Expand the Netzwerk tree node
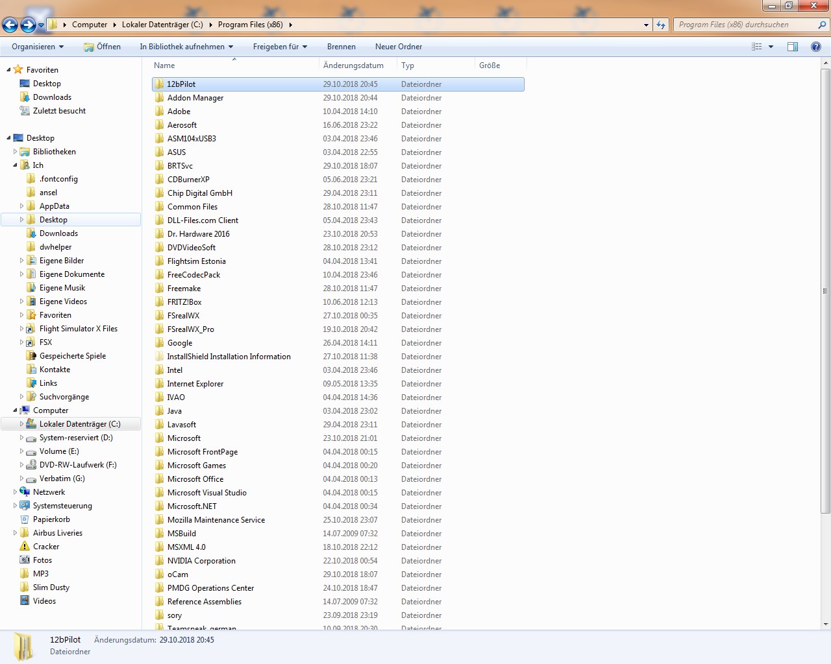Viewport: 831px width, 664px height. point(15,492)
